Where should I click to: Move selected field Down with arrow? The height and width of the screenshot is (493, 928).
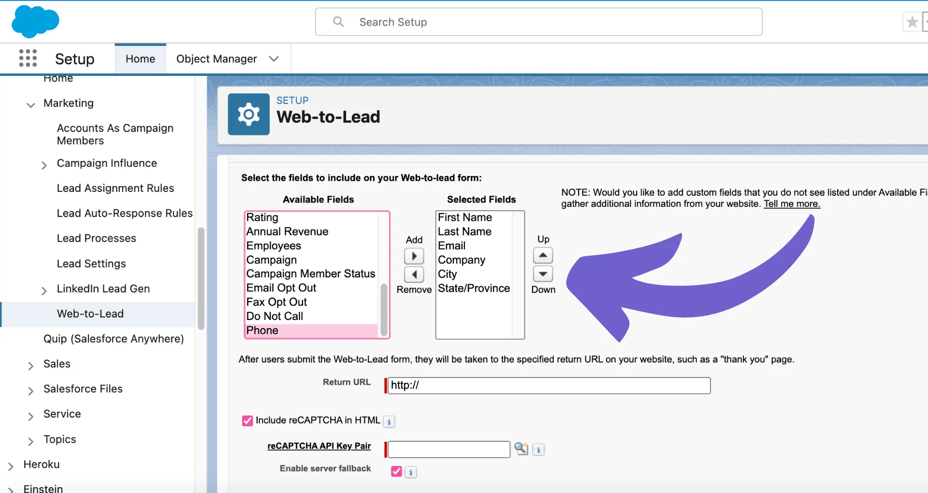click(543, 274)
